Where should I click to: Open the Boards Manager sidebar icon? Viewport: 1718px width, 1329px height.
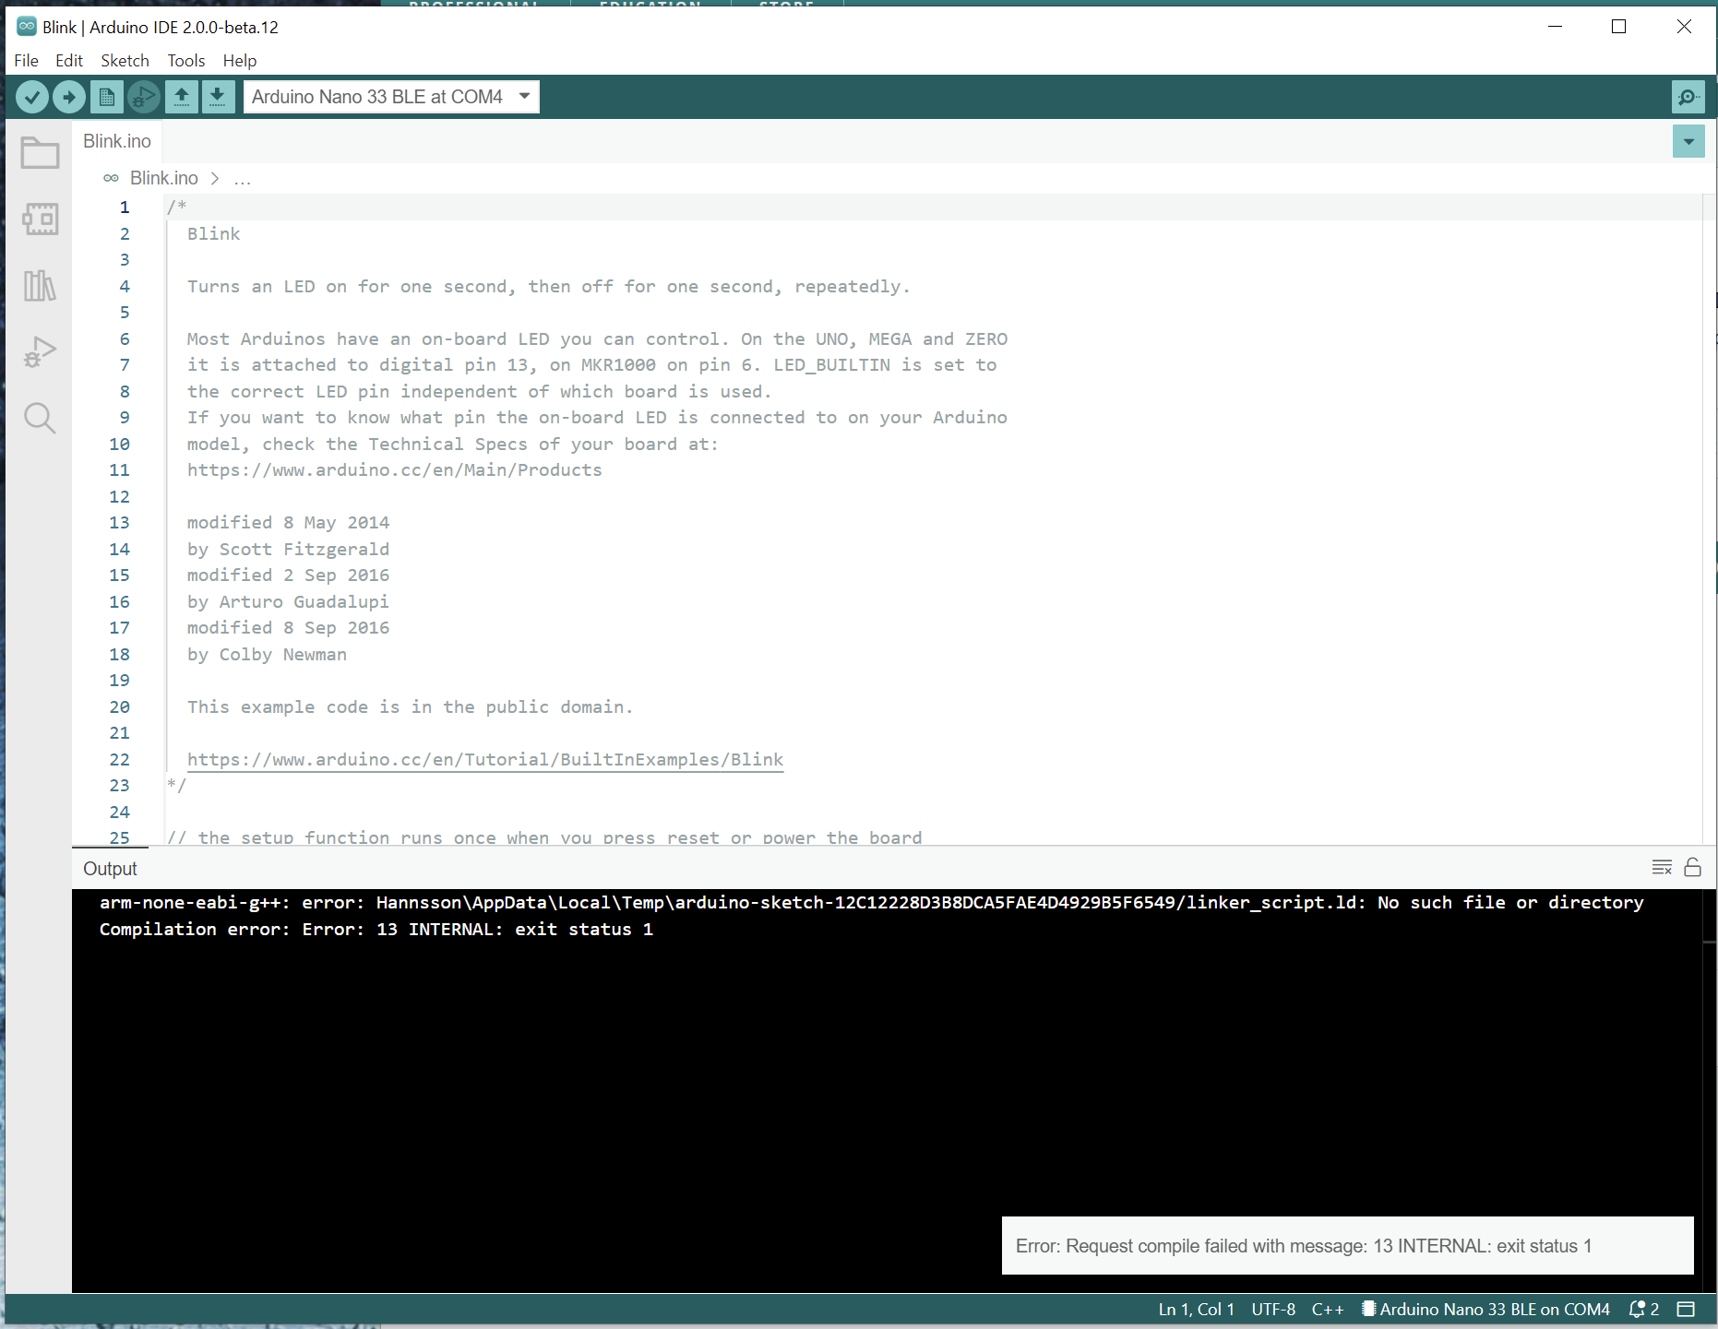(x=40, y=220)
